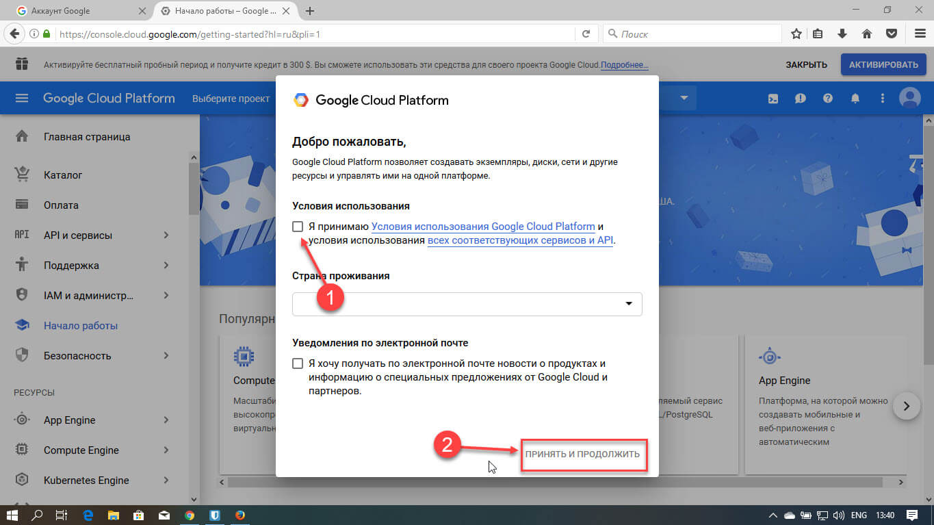Click the Firefox Поиск search box
This screenshot has height=525, width=934.
point(692,34)
